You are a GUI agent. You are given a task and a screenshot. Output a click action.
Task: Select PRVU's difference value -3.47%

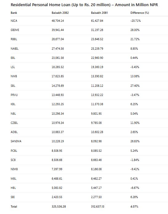coord(135,95)
